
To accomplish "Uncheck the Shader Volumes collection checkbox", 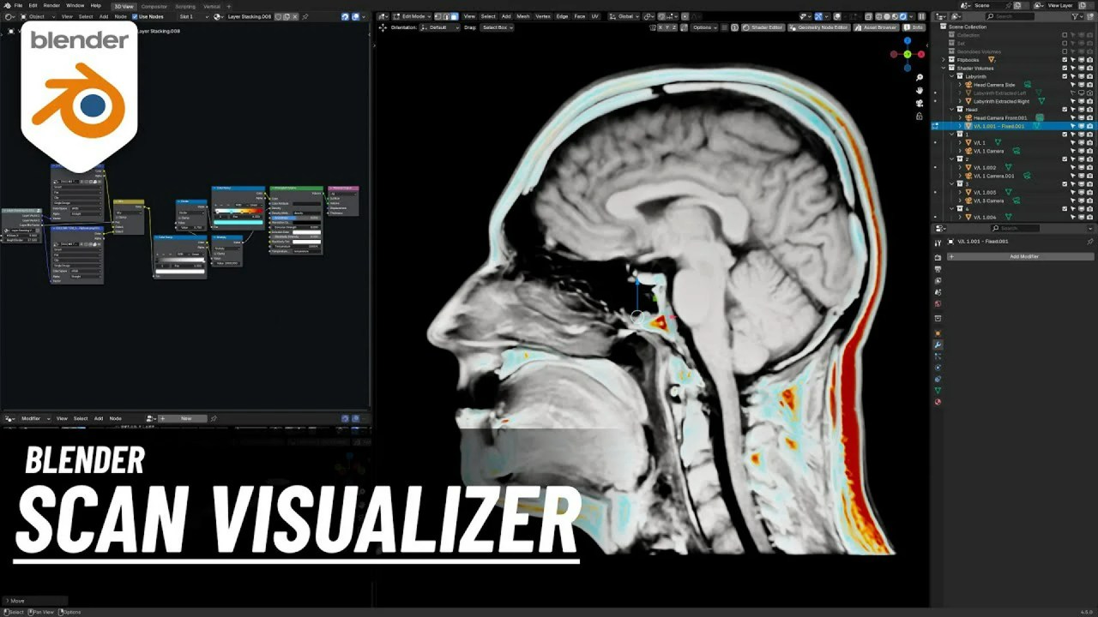I will (x=1065, y=68).
